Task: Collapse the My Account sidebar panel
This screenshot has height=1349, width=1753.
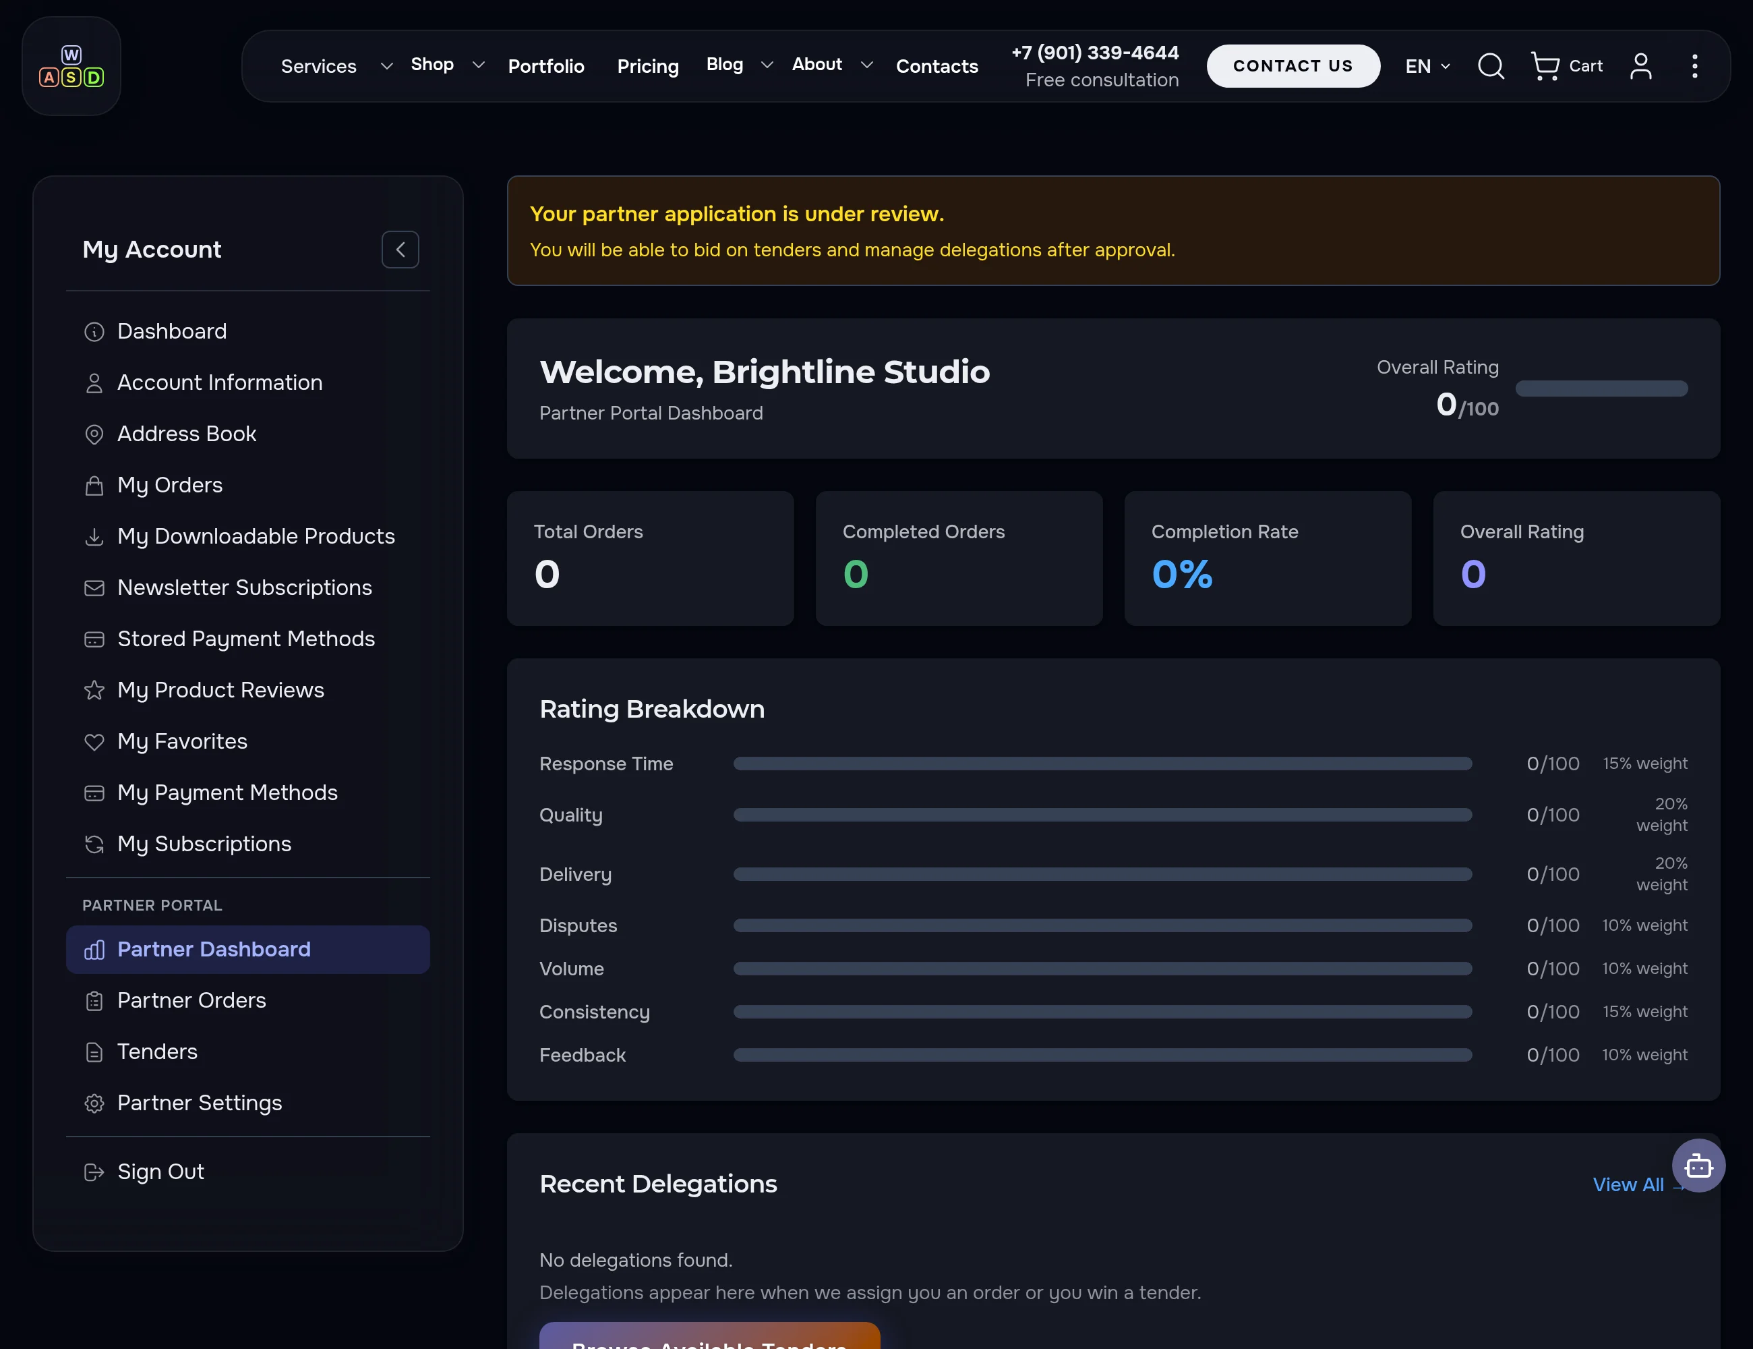Action: click(x=400, y=250)
